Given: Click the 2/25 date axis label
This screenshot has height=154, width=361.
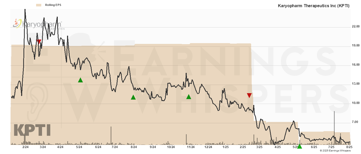Looking at the screenshot, I should [x=243, y=147].
